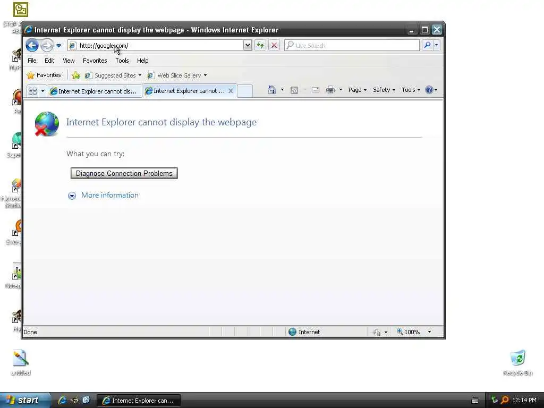544x408 pixels.
Task: Click the Quick Tabs grid icon
Action: coord(32,91)
